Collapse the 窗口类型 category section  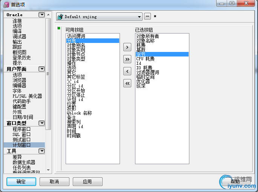pyautogui.click(x=41, y=123)
